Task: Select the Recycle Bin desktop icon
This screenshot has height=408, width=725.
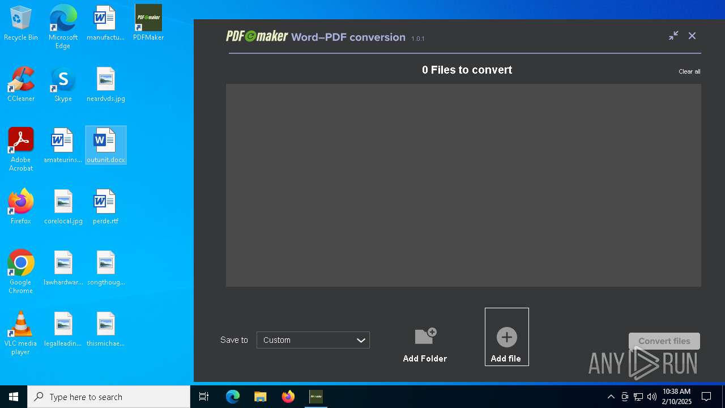Action: click(21, 24)
